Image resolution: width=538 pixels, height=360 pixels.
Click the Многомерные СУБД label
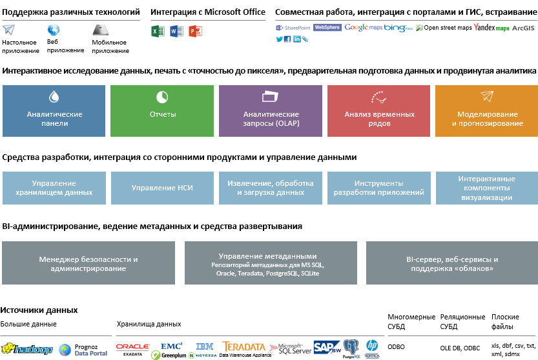tap(411, 321)
